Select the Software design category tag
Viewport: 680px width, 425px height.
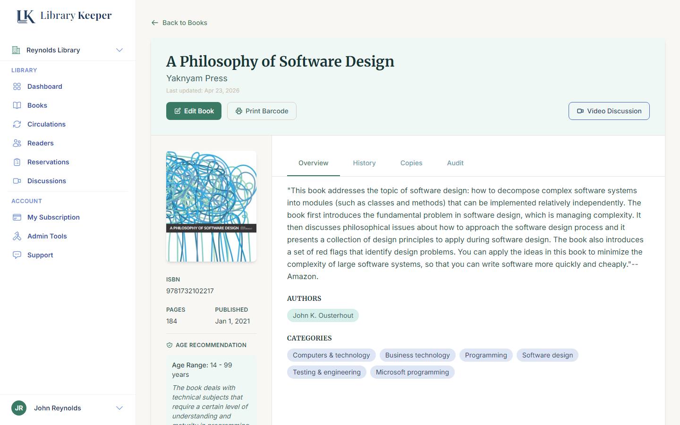point(547,355)
